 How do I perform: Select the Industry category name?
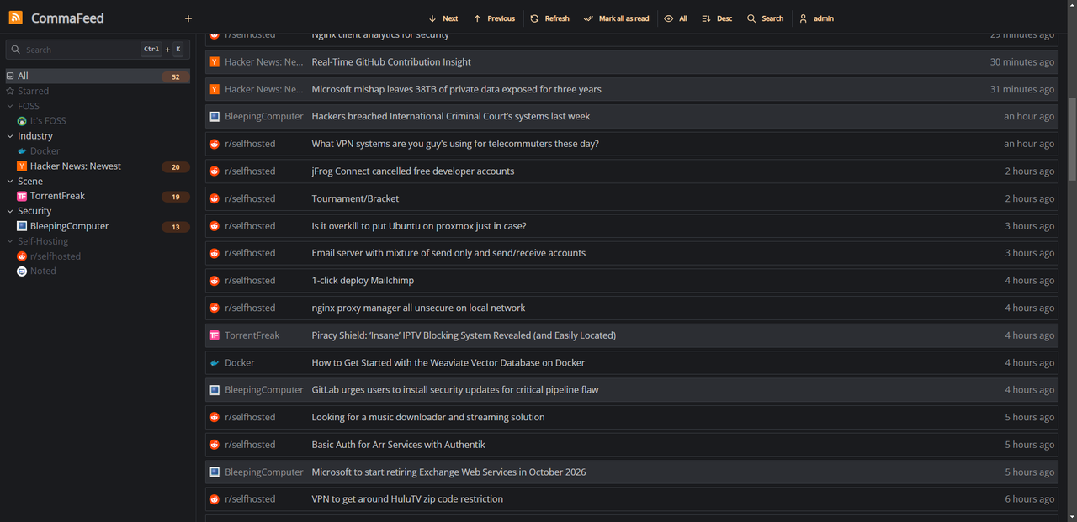[35, 136]
